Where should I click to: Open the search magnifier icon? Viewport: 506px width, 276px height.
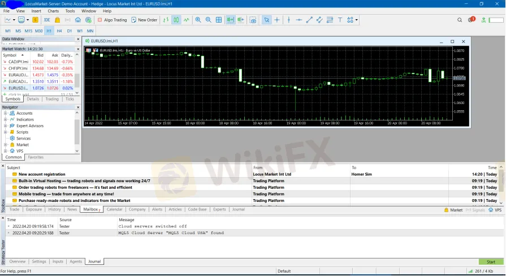point(460,20)
